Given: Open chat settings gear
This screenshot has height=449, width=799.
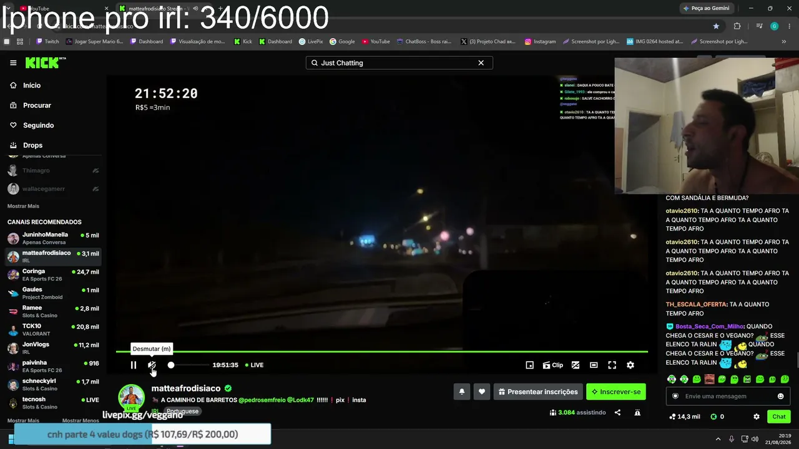Looking at the screenshot, I should 757,417.
